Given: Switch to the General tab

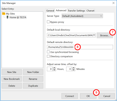Looking at the screenshot, I should point(50,11).
